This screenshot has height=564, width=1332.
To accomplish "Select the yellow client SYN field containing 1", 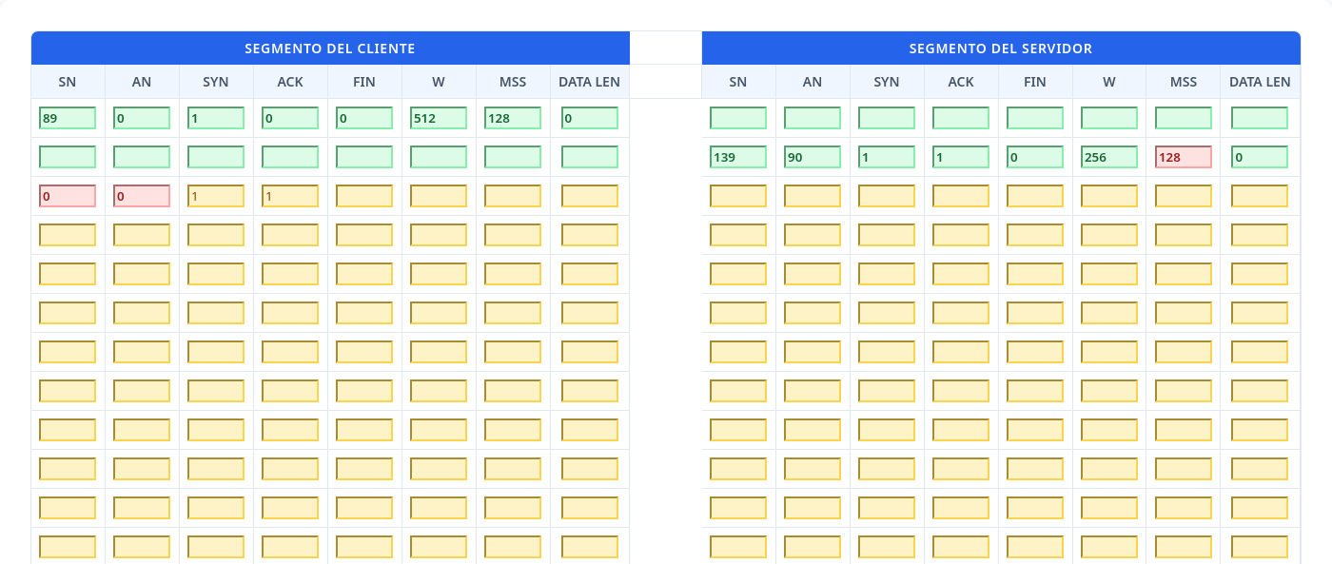I will tap(216, 196).
